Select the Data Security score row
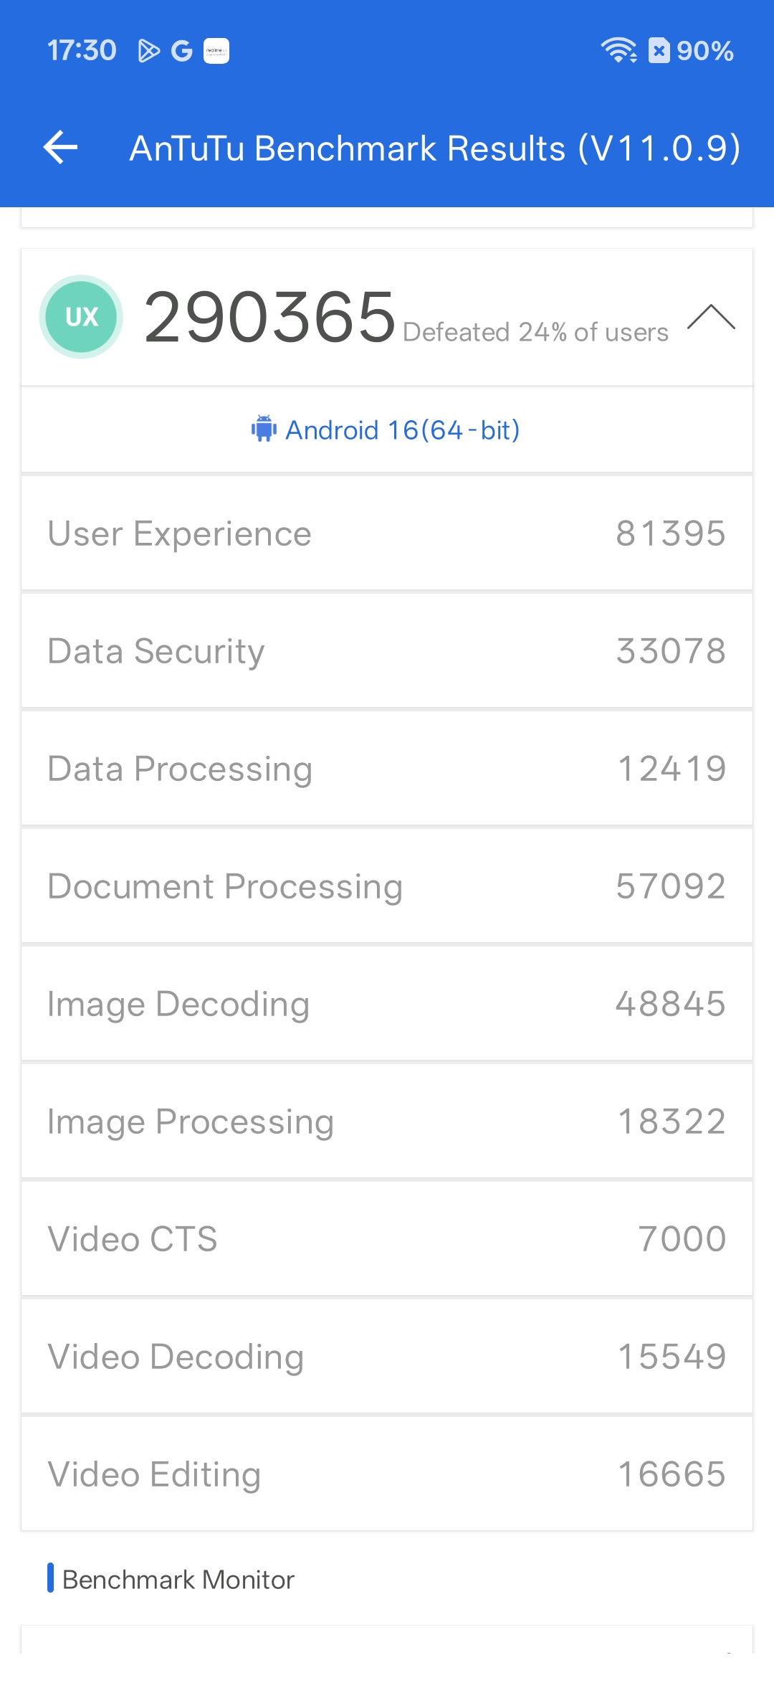Screen dimensions: 774x1688 pos(387,651)
